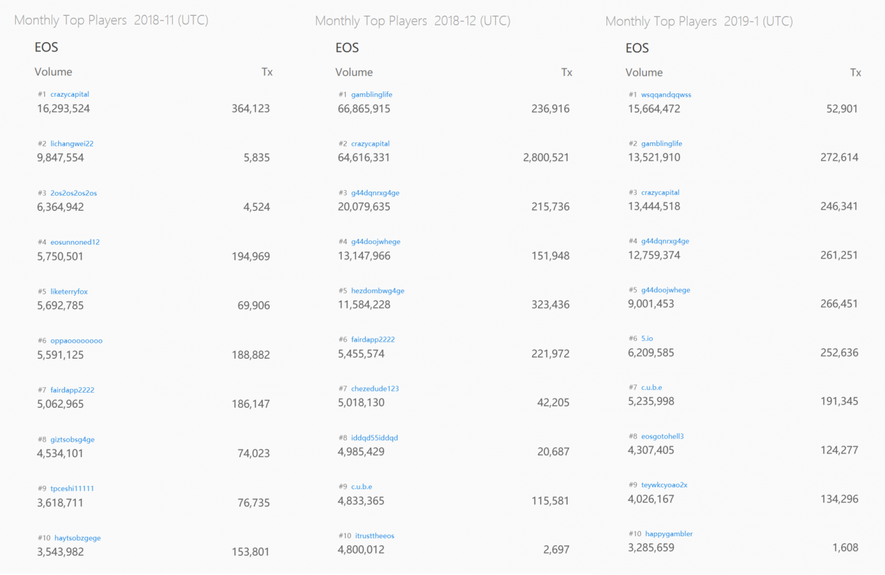
Task: Open crazycapital in the 2018-11 list
Action: tap(70, 95)
